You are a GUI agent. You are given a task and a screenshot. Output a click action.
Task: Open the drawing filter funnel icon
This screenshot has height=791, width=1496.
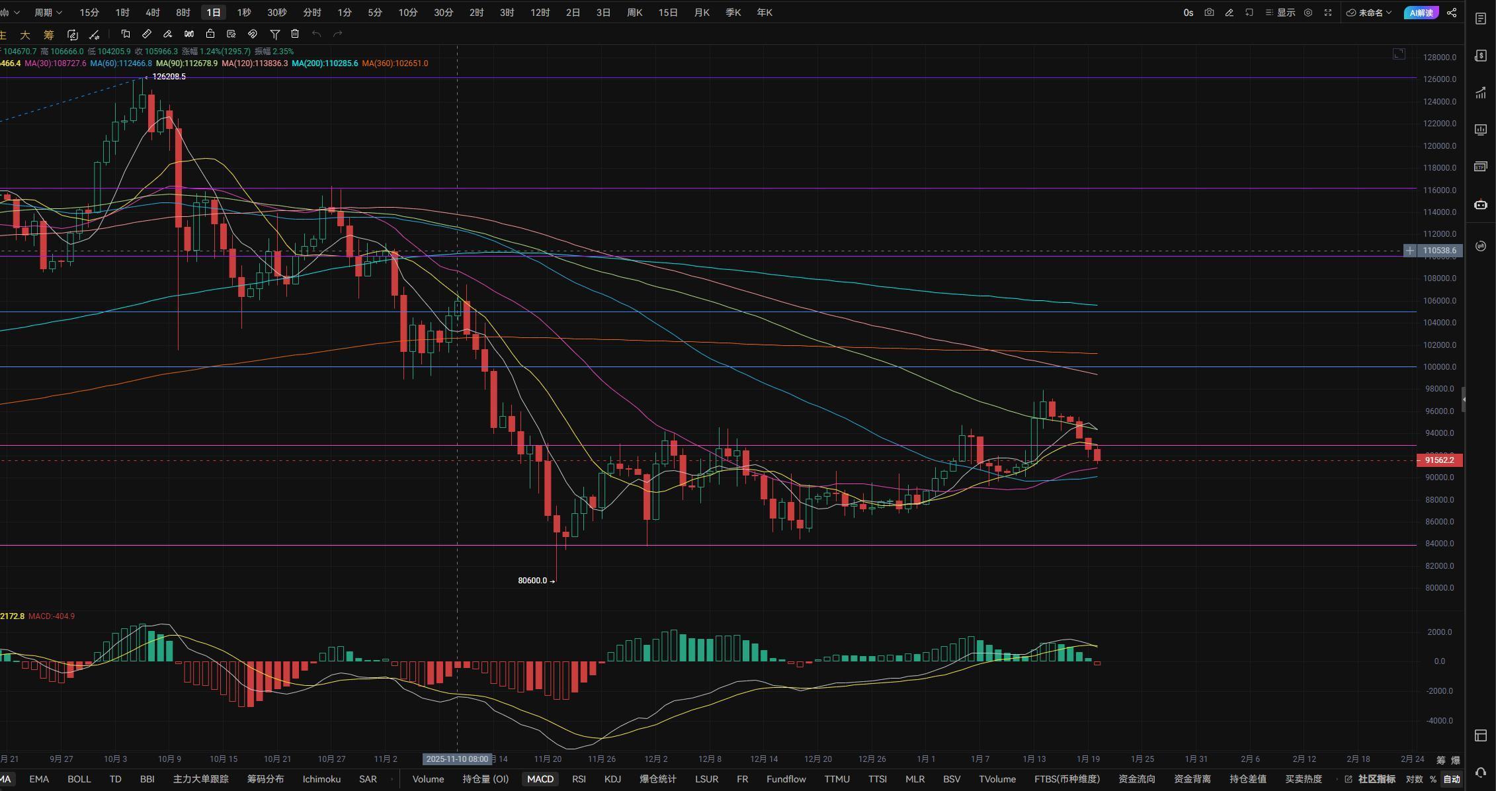click(x=274, y=34)
